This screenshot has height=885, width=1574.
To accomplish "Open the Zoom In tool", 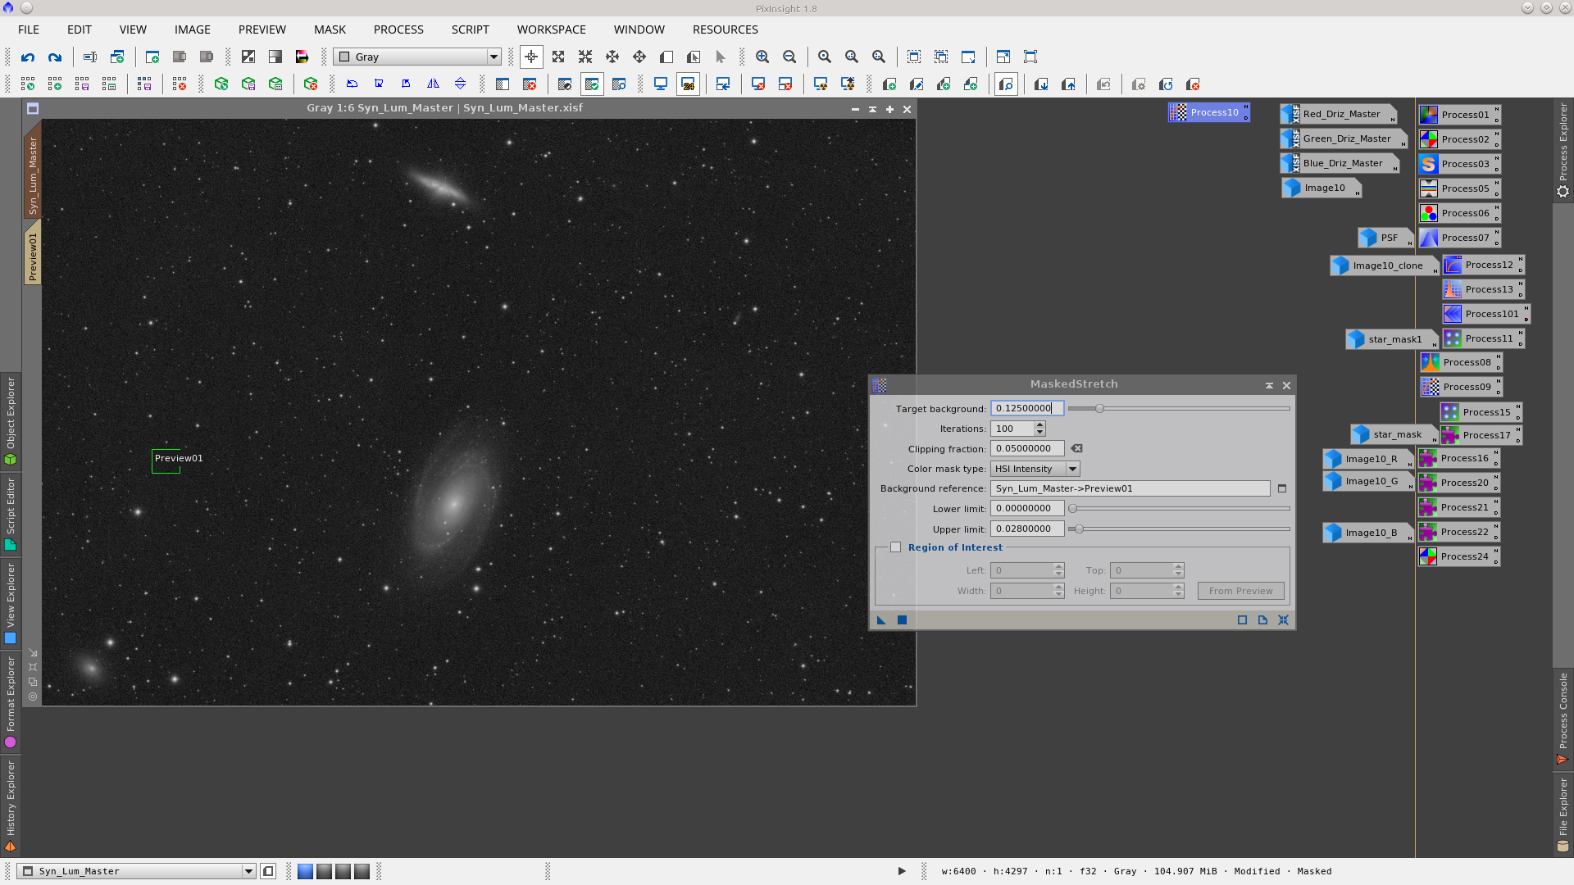I will [762, 57].
